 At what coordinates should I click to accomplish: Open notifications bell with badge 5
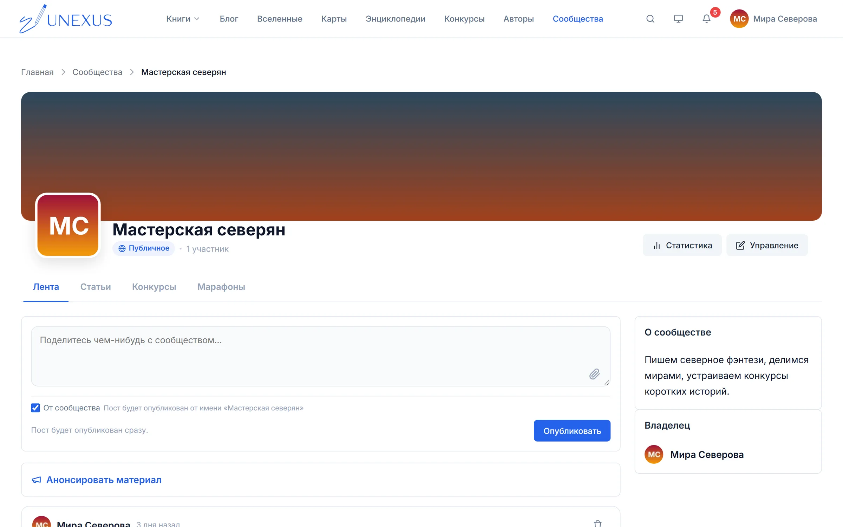click(706, 19)
